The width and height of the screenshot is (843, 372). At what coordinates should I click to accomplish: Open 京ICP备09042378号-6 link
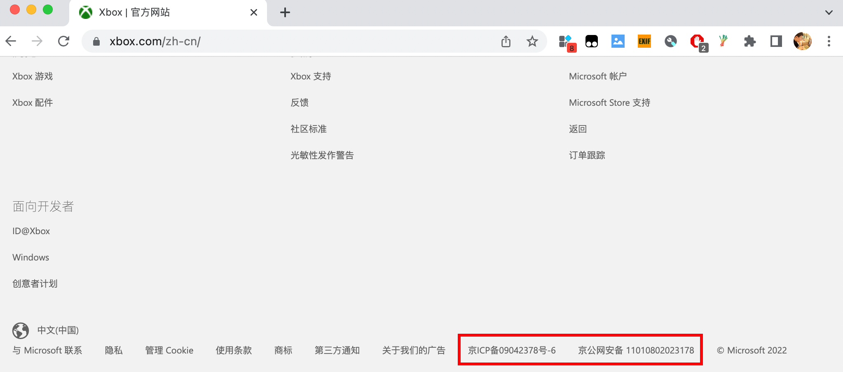[512, 351]
